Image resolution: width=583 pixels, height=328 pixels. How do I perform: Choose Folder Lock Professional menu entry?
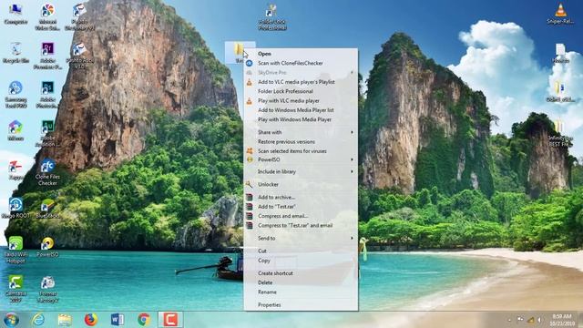[x=301, y=91]
